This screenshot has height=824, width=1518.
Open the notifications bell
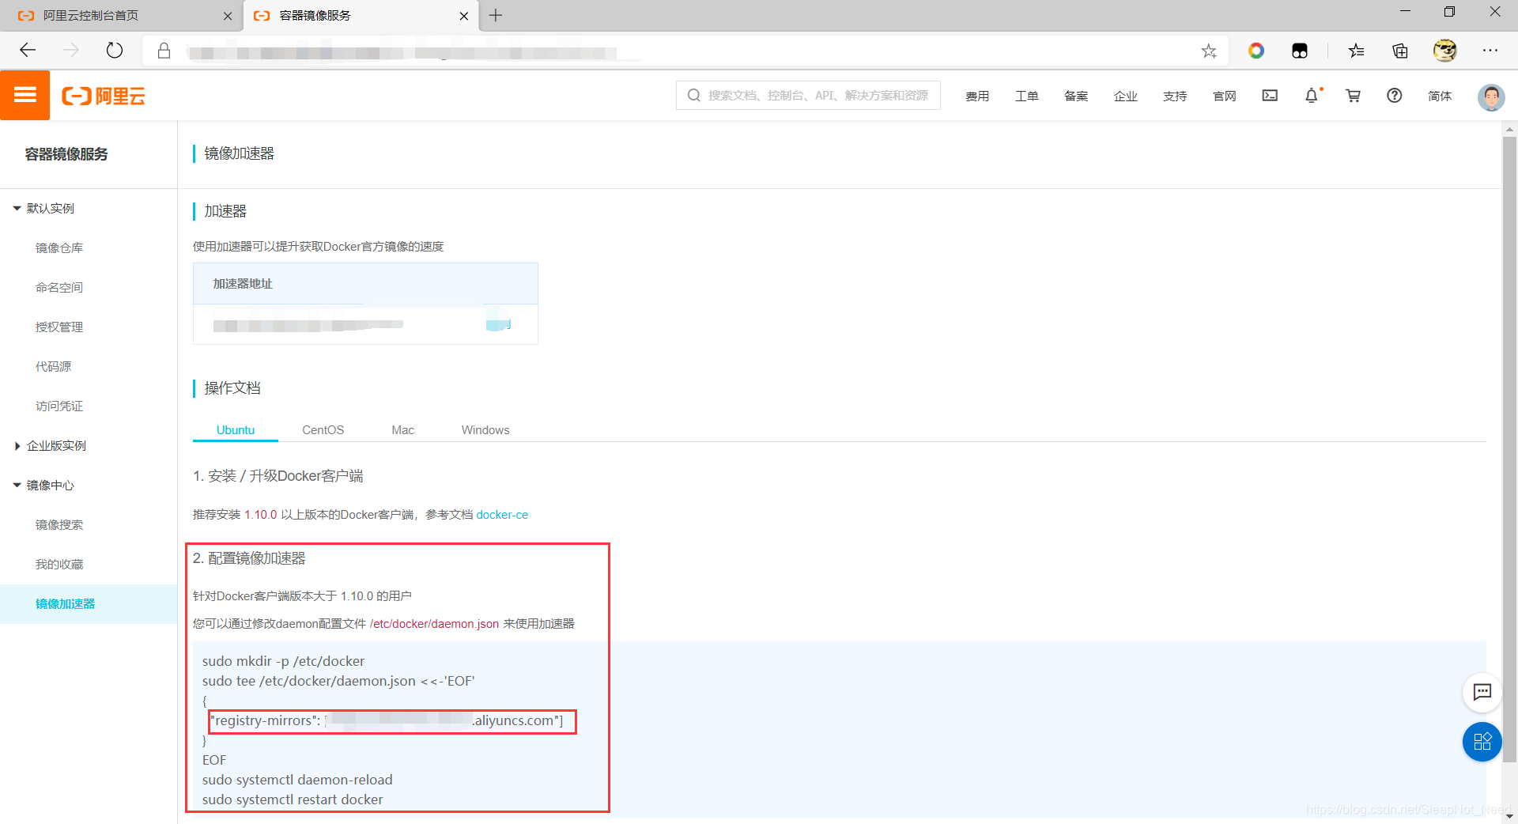(x=1312, y=96)
